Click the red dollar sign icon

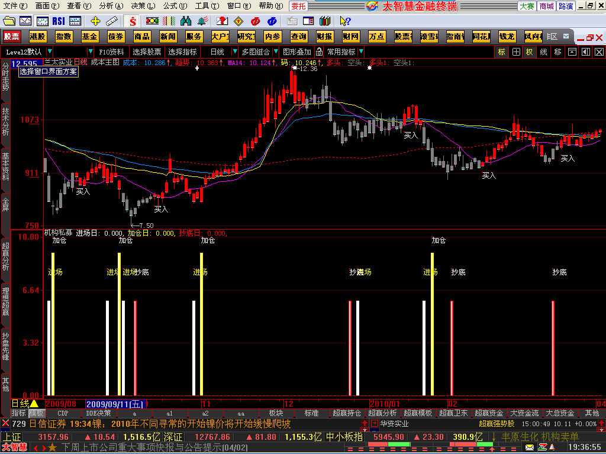point(133,21)
